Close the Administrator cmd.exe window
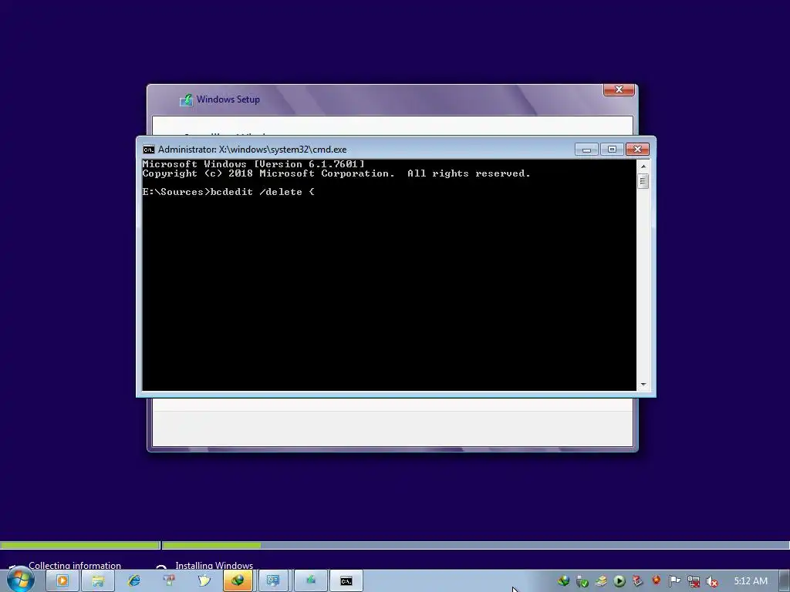Image resolution: width=790 pixels, height=592 pixels. click(637, 150)
